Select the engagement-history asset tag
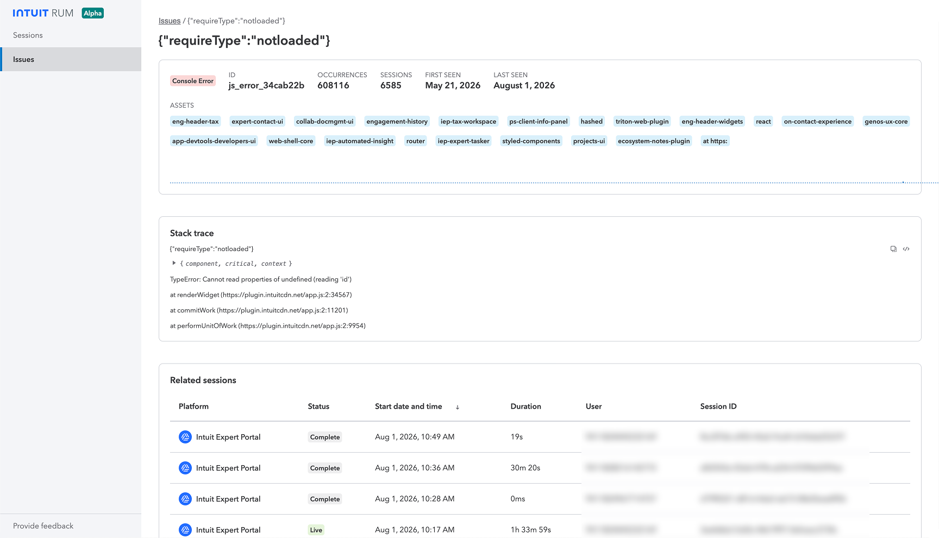Image resolution: width=939 pixels, height=538 pixels. coord(397,122)
